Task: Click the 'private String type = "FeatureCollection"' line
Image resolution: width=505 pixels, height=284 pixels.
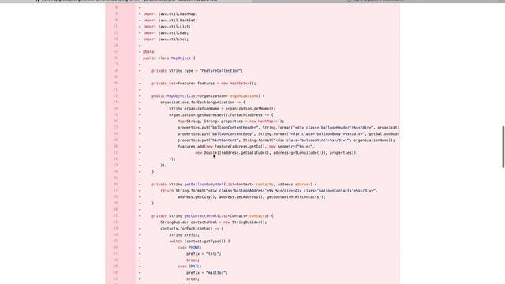Action: pos(197,71)
